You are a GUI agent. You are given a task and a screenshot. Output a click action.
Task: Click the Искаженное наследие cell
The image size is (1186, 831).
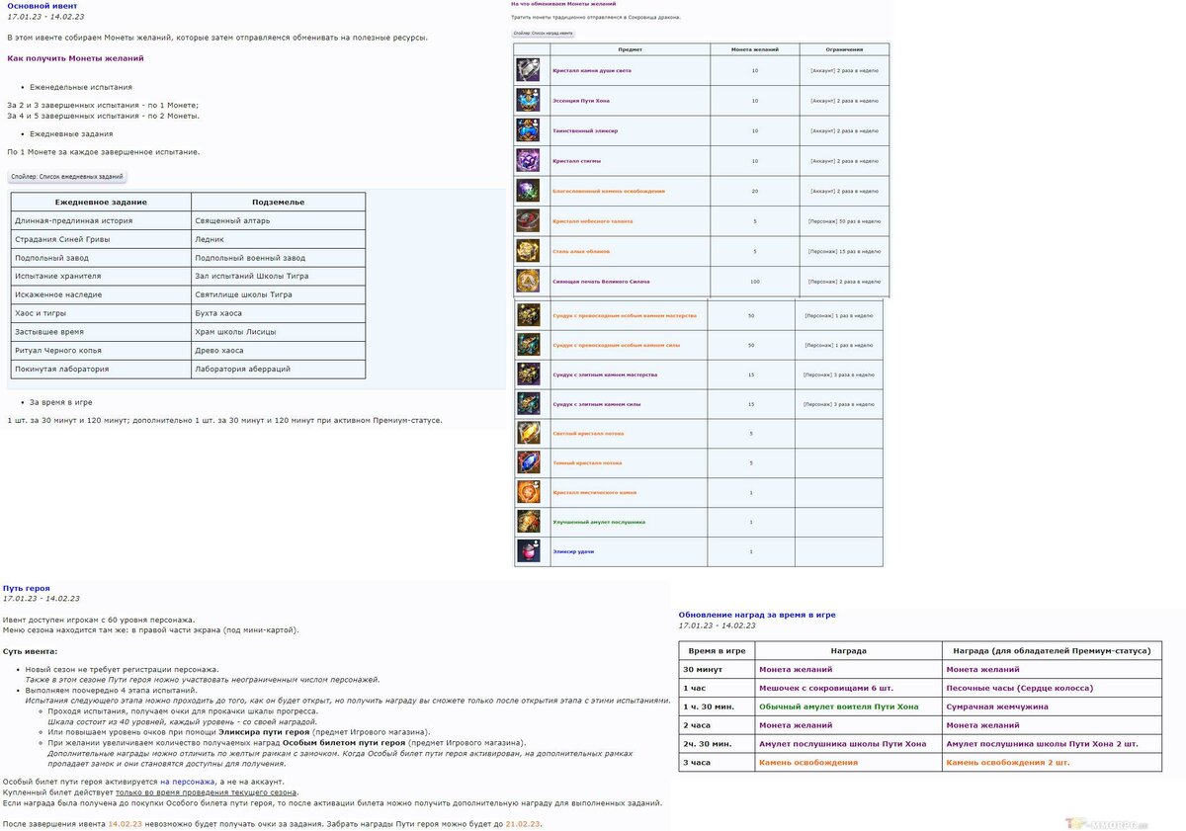[101, 294]
